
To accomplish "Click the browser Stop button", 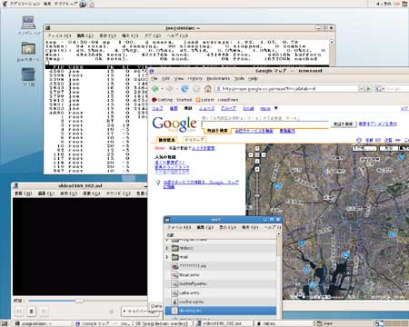I will pyautogui.click(x=196, y=89).
